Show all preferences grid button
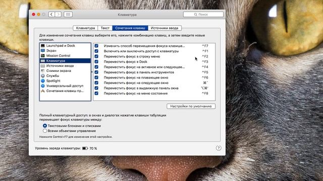This screenshot has width=323, height=181. 68,15
